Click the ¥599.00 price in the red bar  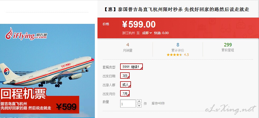click(139, 24)
